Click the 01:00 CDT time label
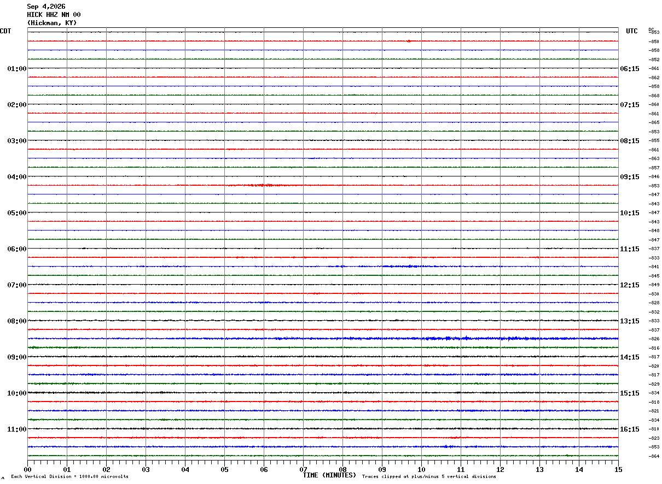 (16, 69)
